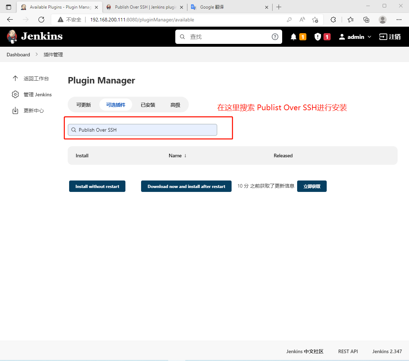Viewport: 409px width, 361px height.
Task: Click Download now and install after restart
Action: [186, 186]
